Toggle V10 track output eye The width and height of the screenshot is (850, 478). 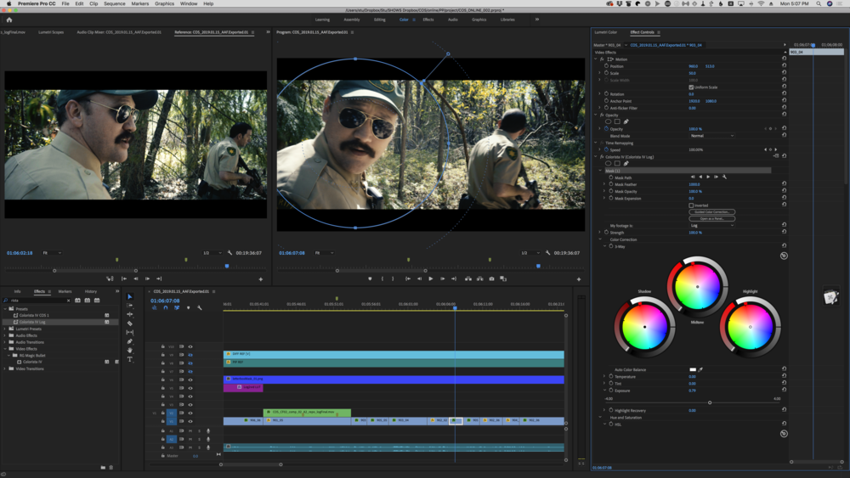[190, 346]
